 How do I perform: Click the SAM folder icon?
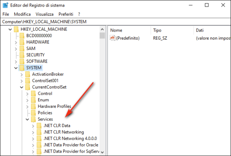(22, 49)
